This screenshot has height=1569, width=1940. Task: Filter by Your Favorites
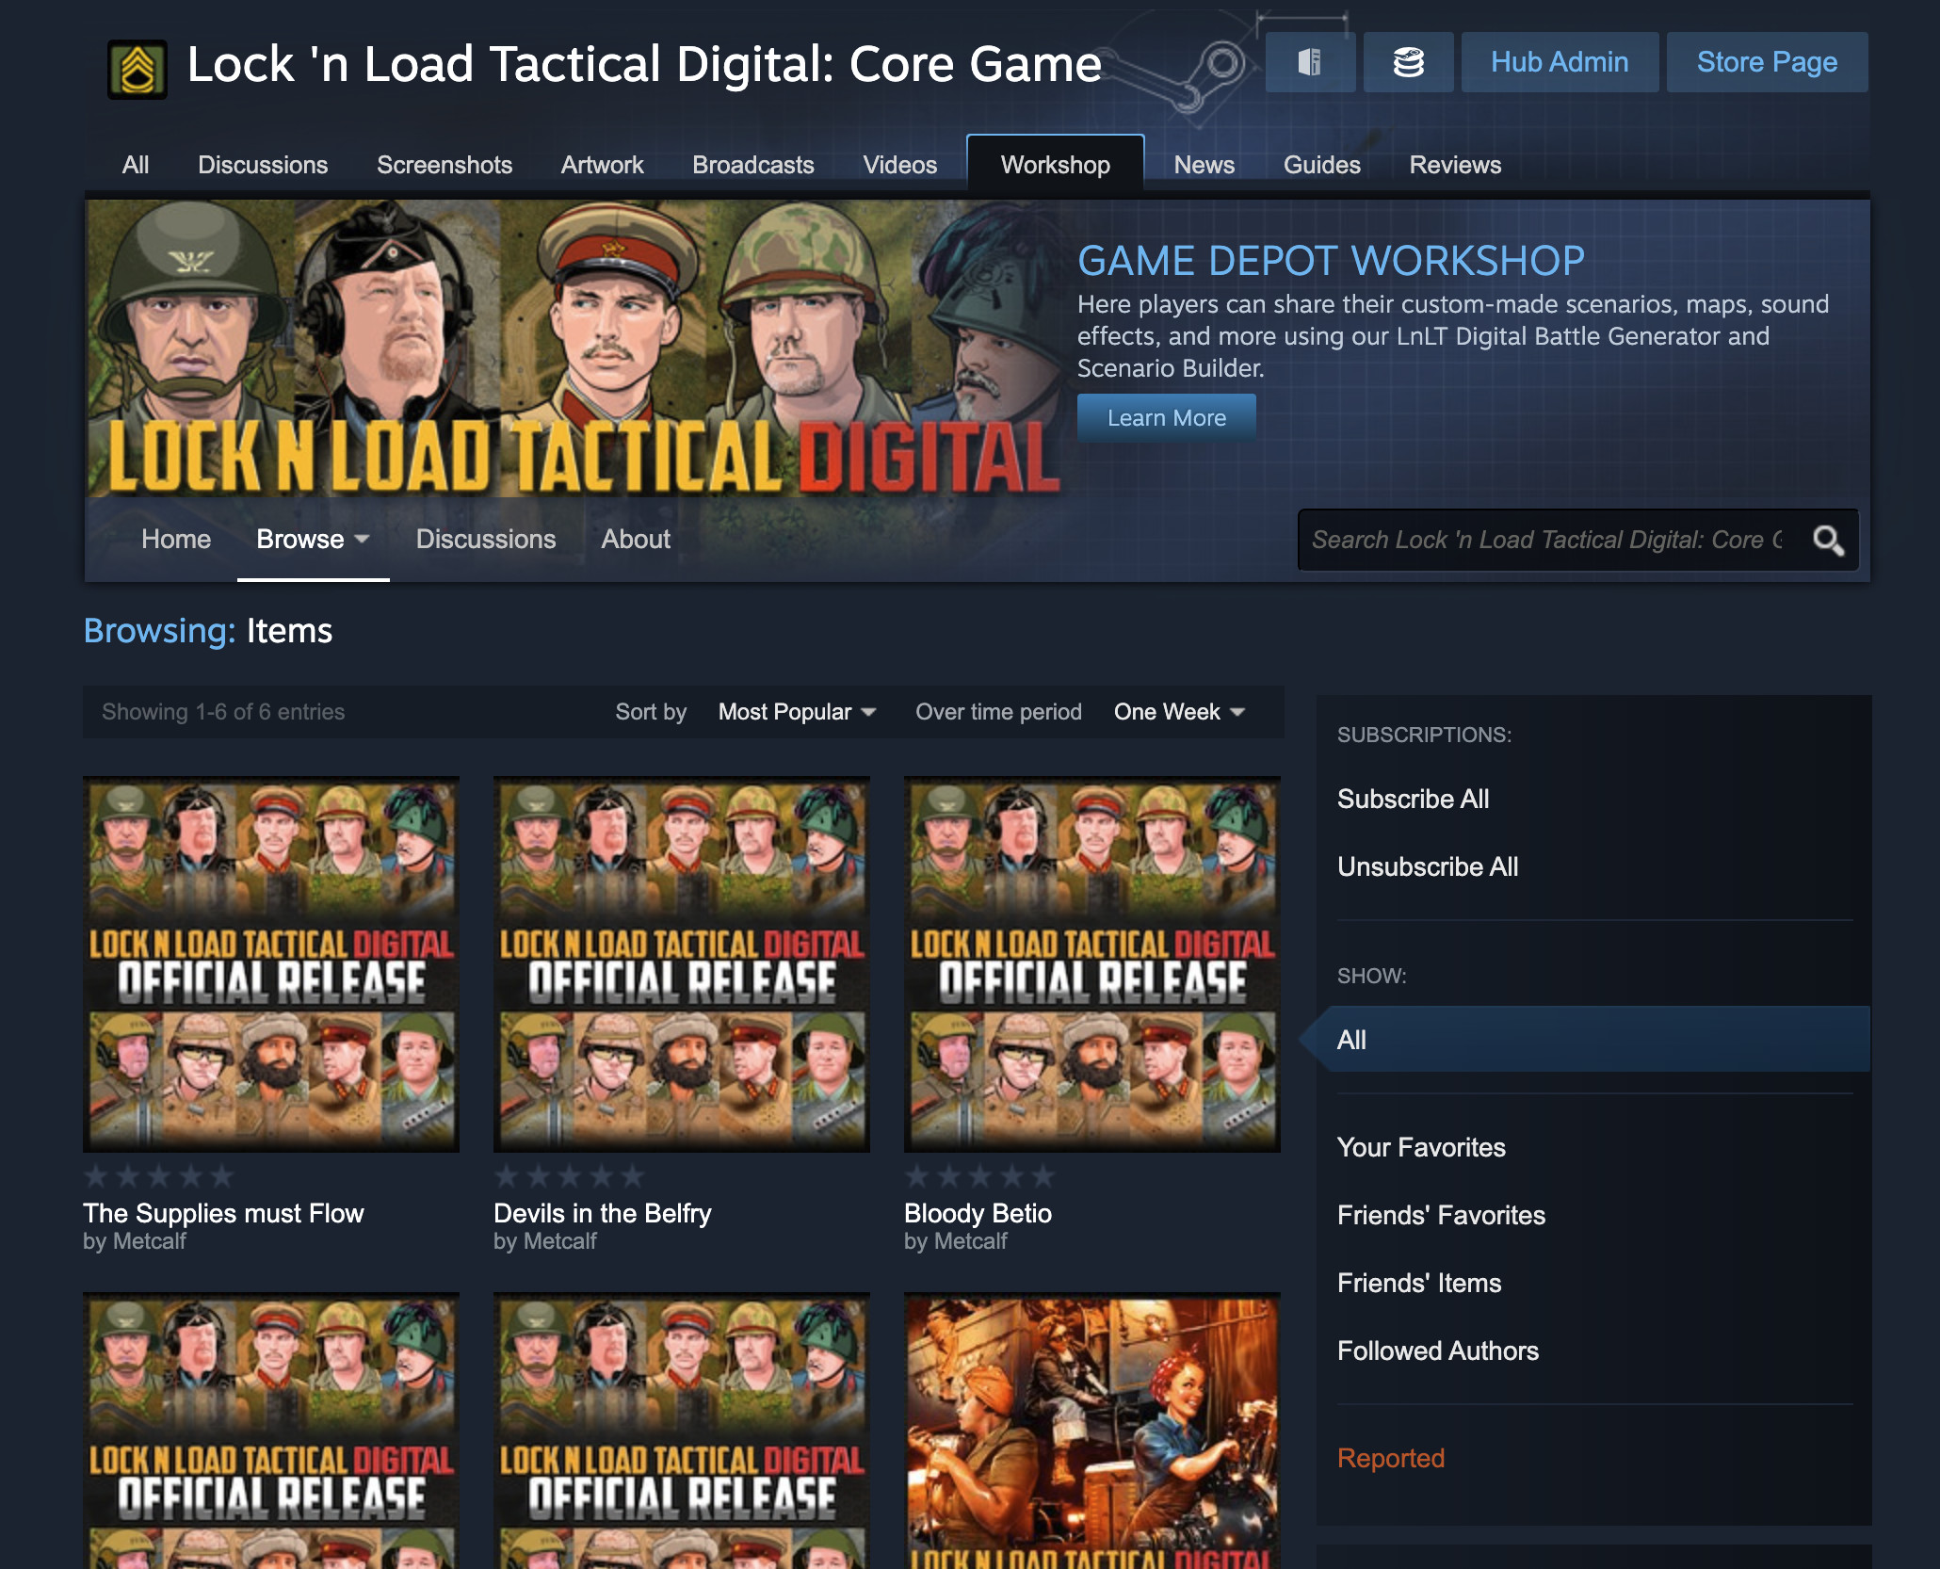1421,1147
